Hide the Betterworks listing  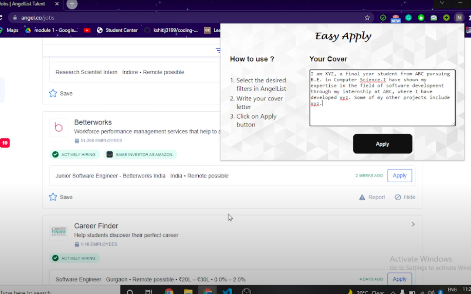[405, 197]
